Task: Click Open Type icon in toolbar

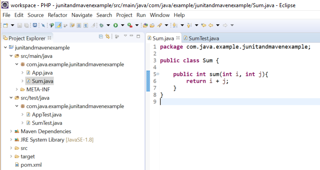Action: 145,26
